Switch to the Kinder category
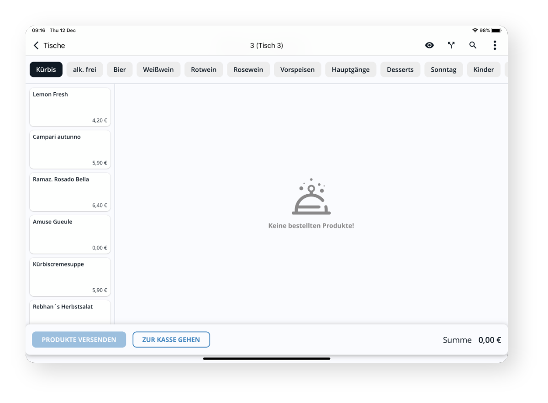548x403 pixels. click(483, 69)
